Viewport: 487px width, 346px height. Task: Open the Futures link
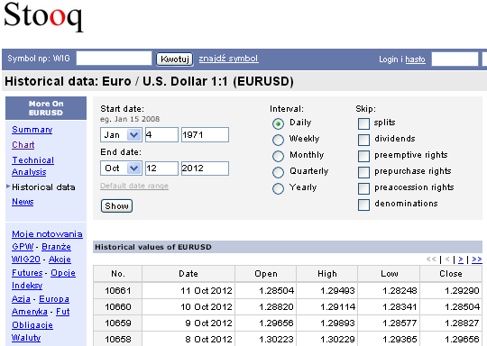pyautogui.click(x=27, y=273)
